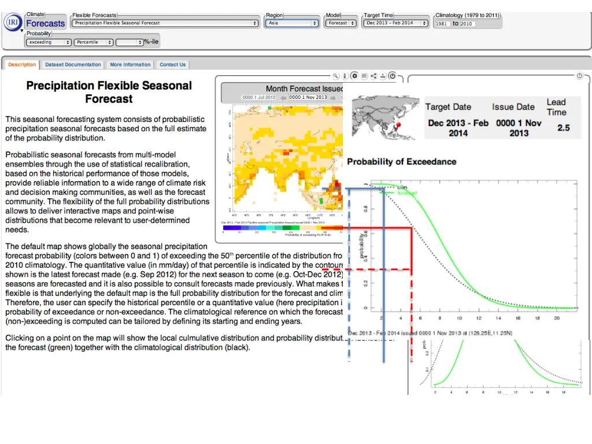
Task: Click the chart caption with coordinates 126.25E
Action: (430, 333)
